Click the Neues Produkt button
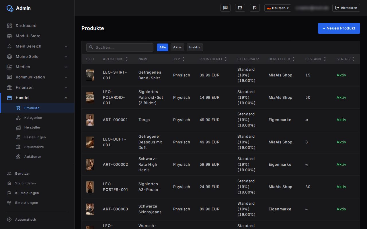 tap(339, 28)
